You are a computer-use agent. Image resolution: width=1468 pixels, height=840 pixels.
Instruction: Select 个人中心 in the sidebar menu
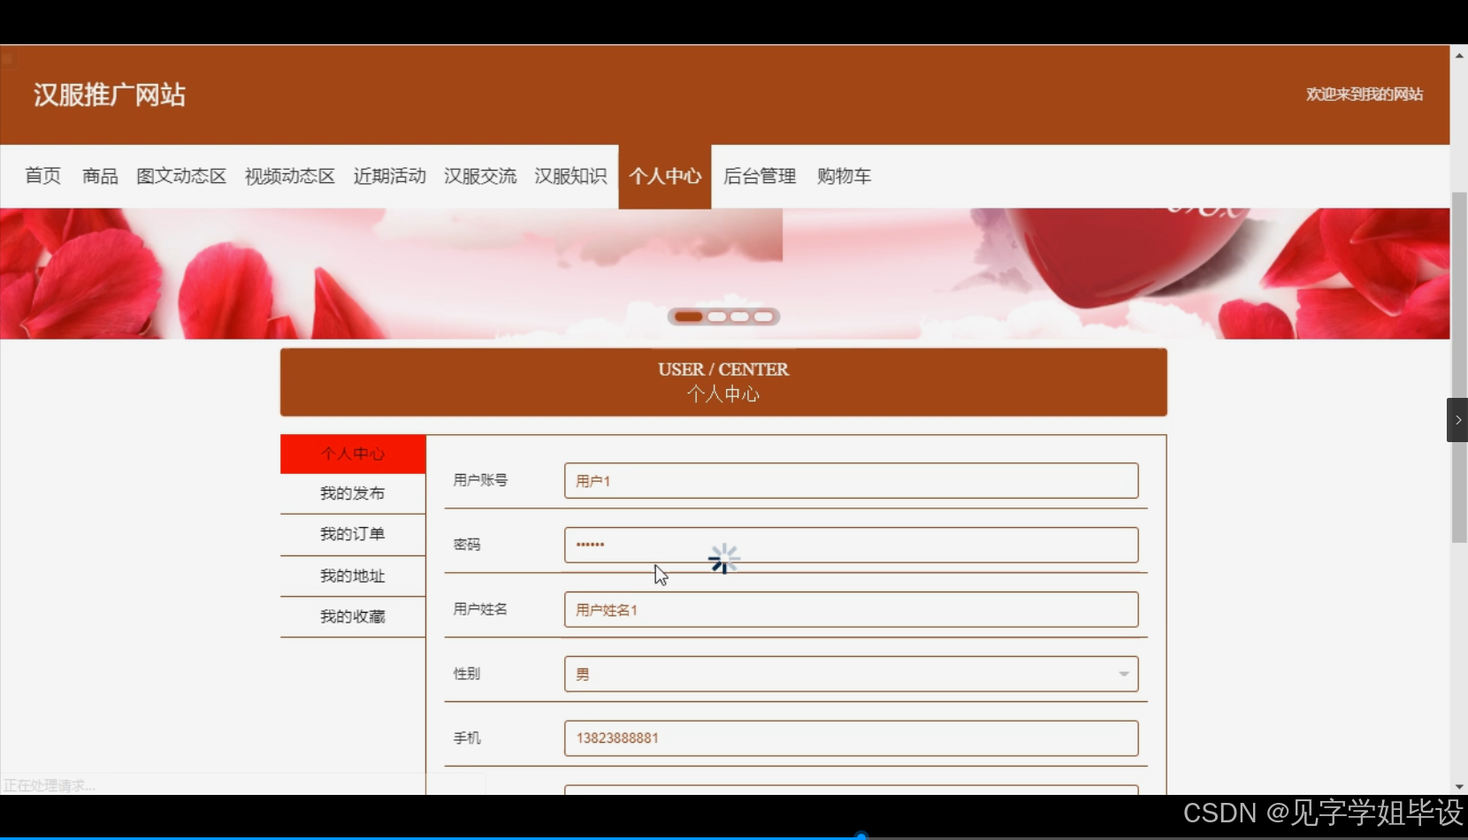(x=353, y=454)
